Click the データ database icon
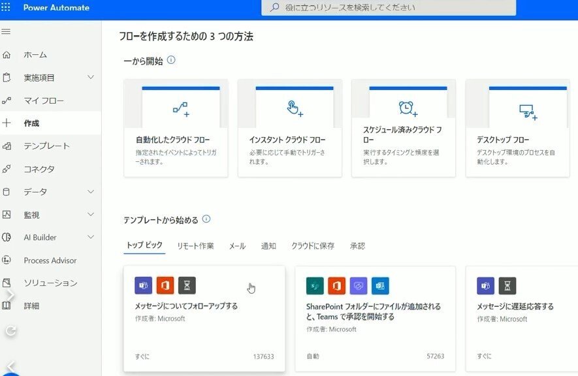 coord(7,192)
